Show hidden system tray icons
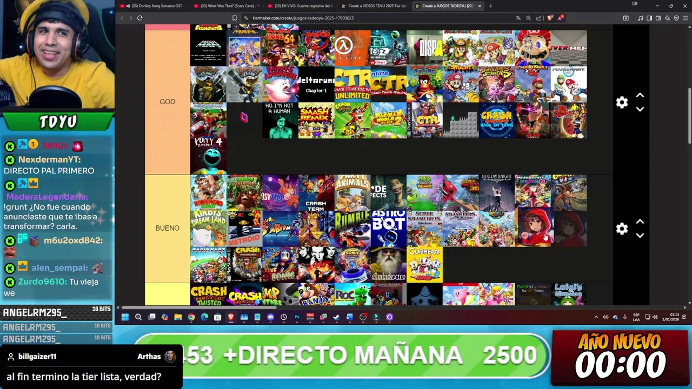 596,317
